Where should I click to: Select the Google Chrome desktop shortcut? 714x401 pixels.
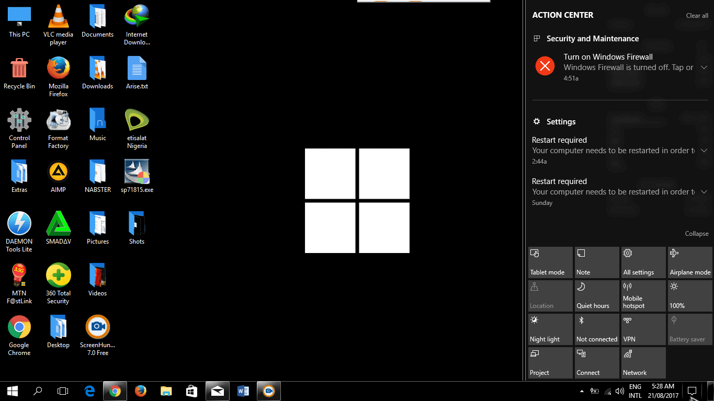(x=19, y=336)
